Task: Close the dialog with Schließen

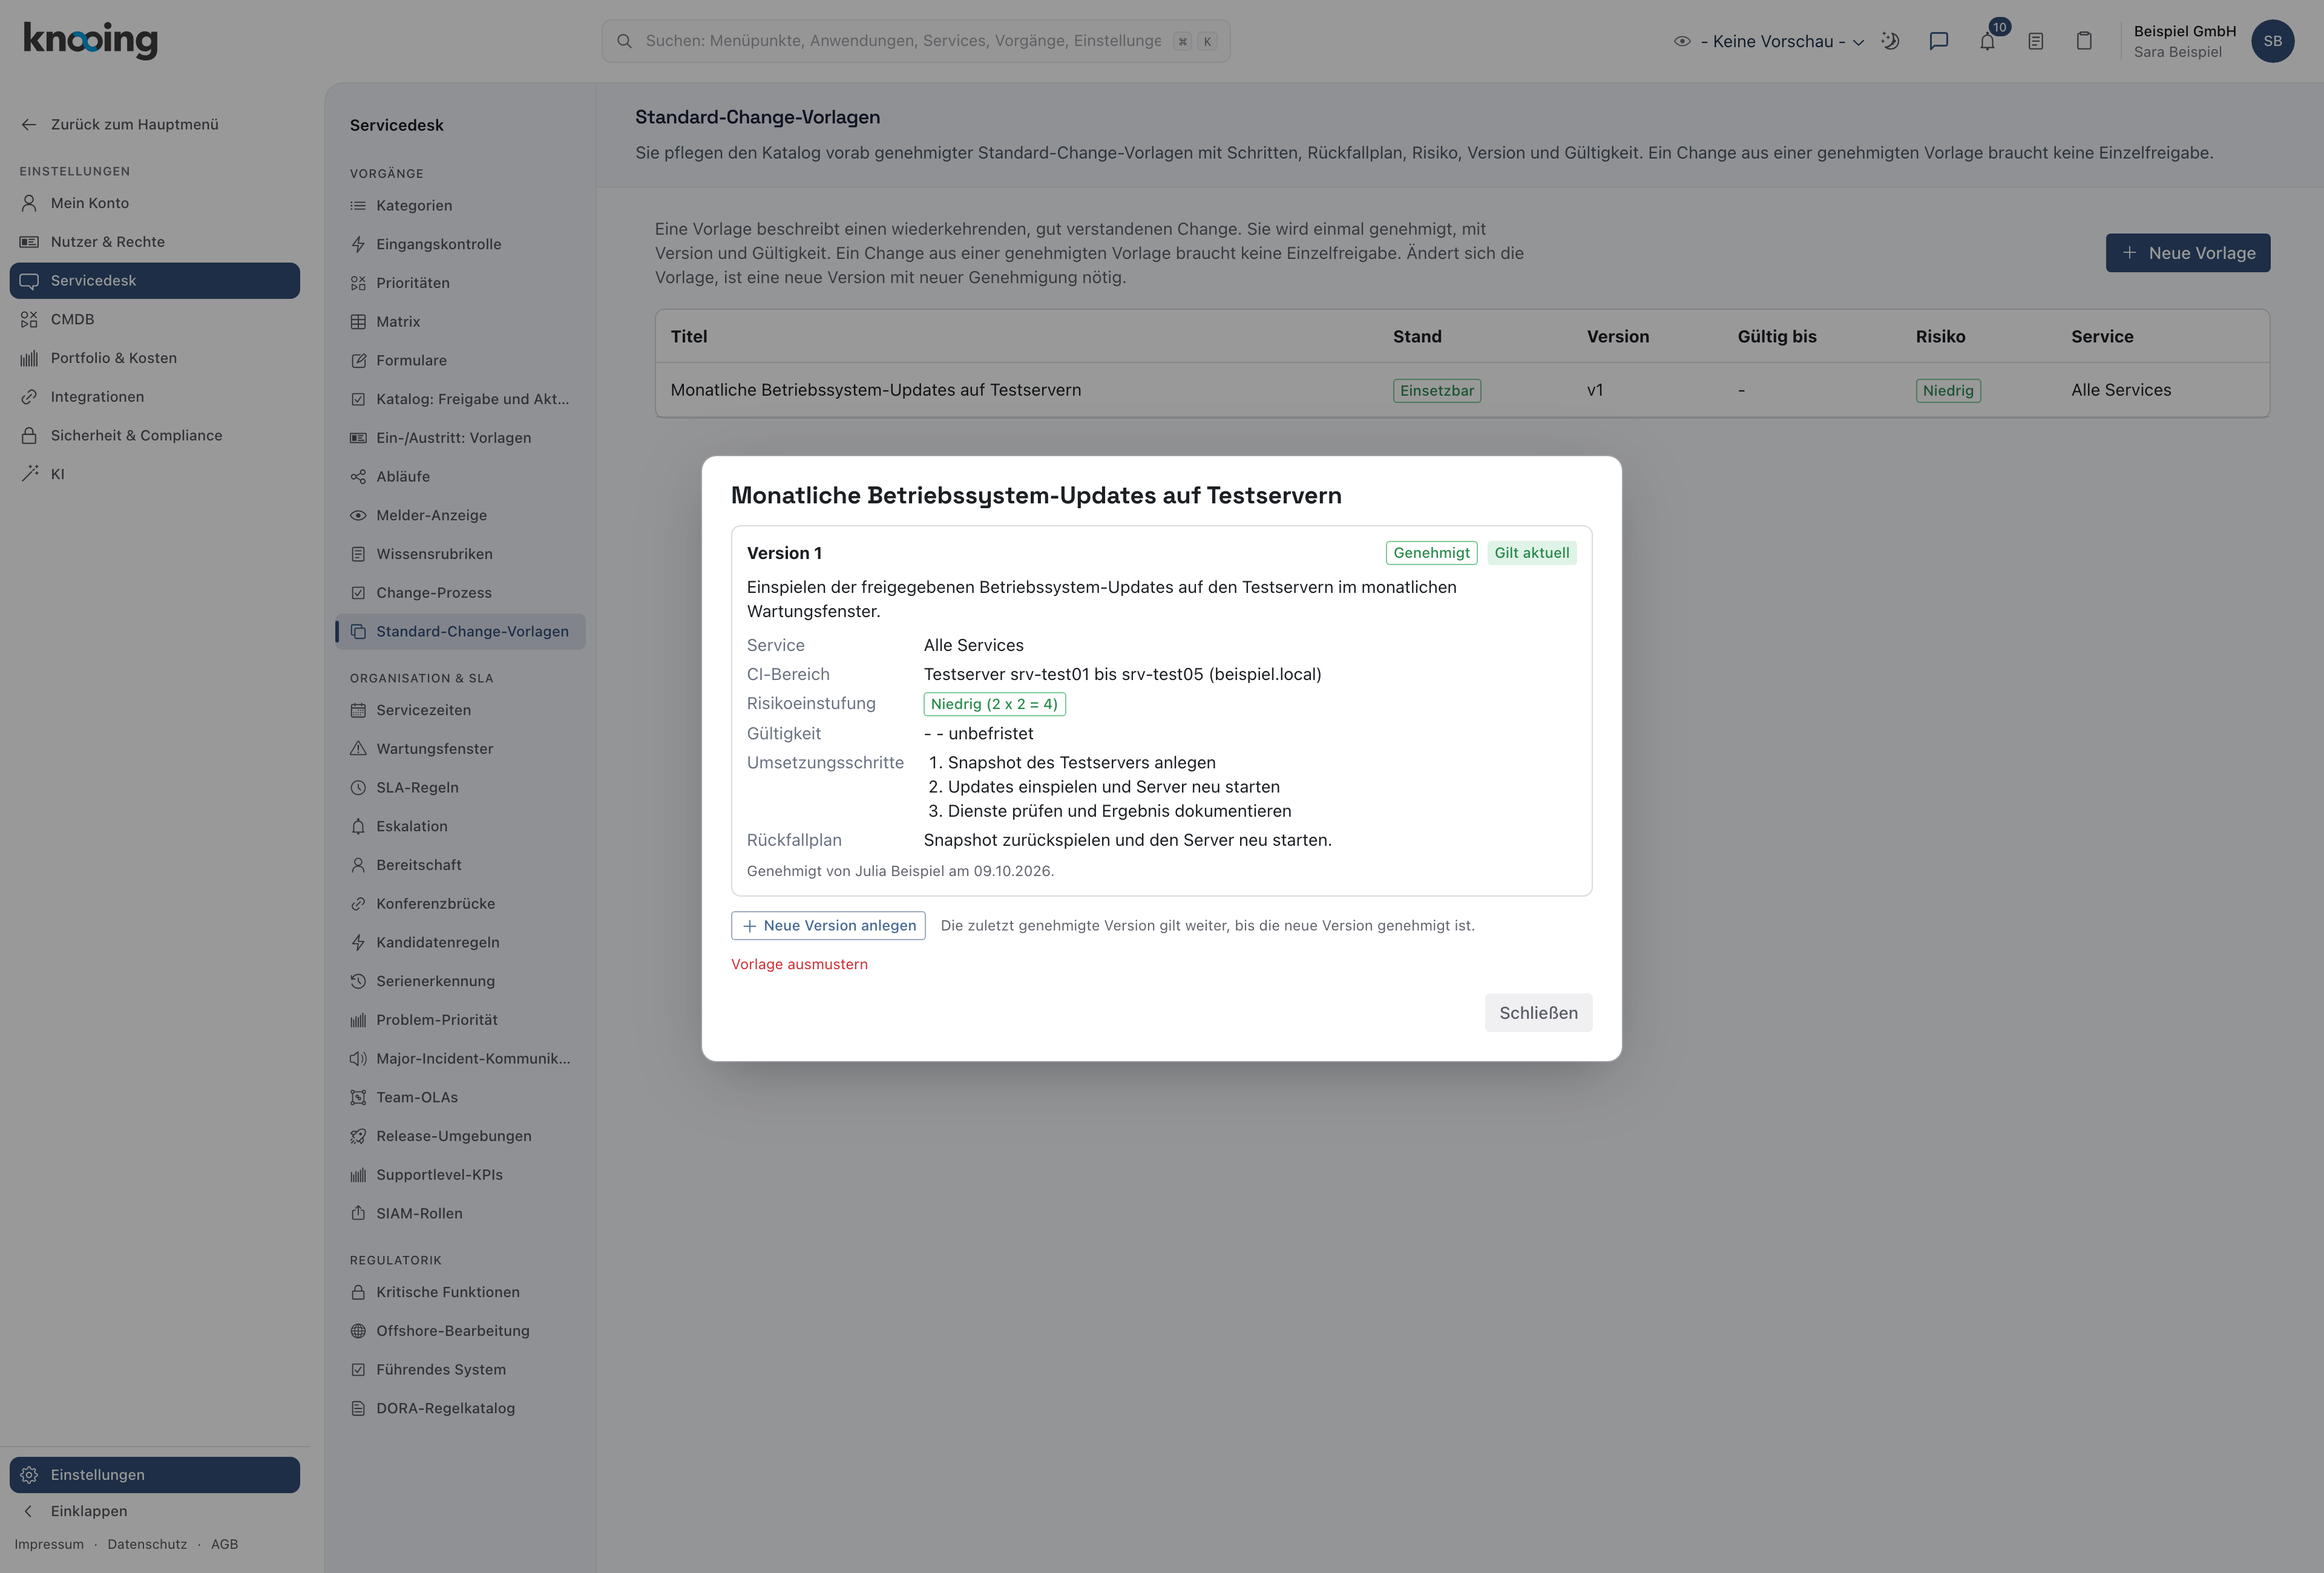Action: pos(1538,1013)
